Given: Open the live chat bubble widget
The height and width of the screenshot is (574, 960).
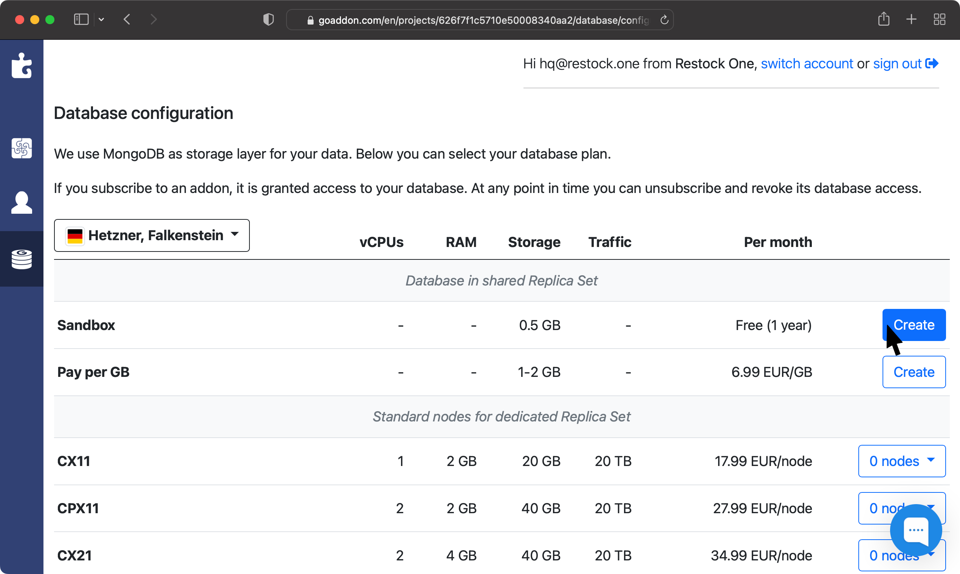Looking at the screenshot, I should coord(915,530).
